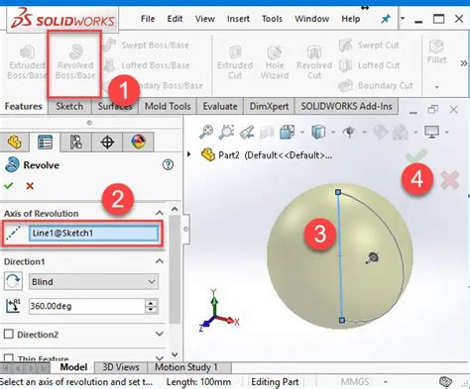
Task: Click the Zoom to Fit magnifier icon
Action: click(x=206, y=133)
